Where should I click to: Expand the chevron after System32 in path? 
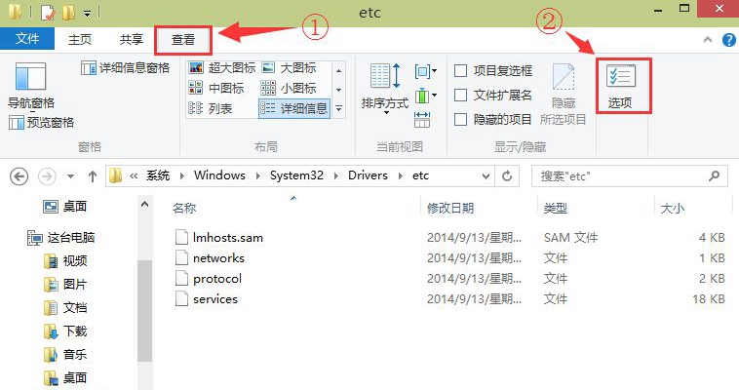coord(336,175)
